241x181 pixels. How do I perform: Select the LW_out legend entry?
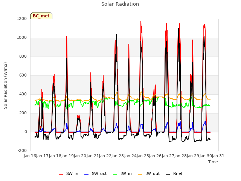tap(149, 173)
